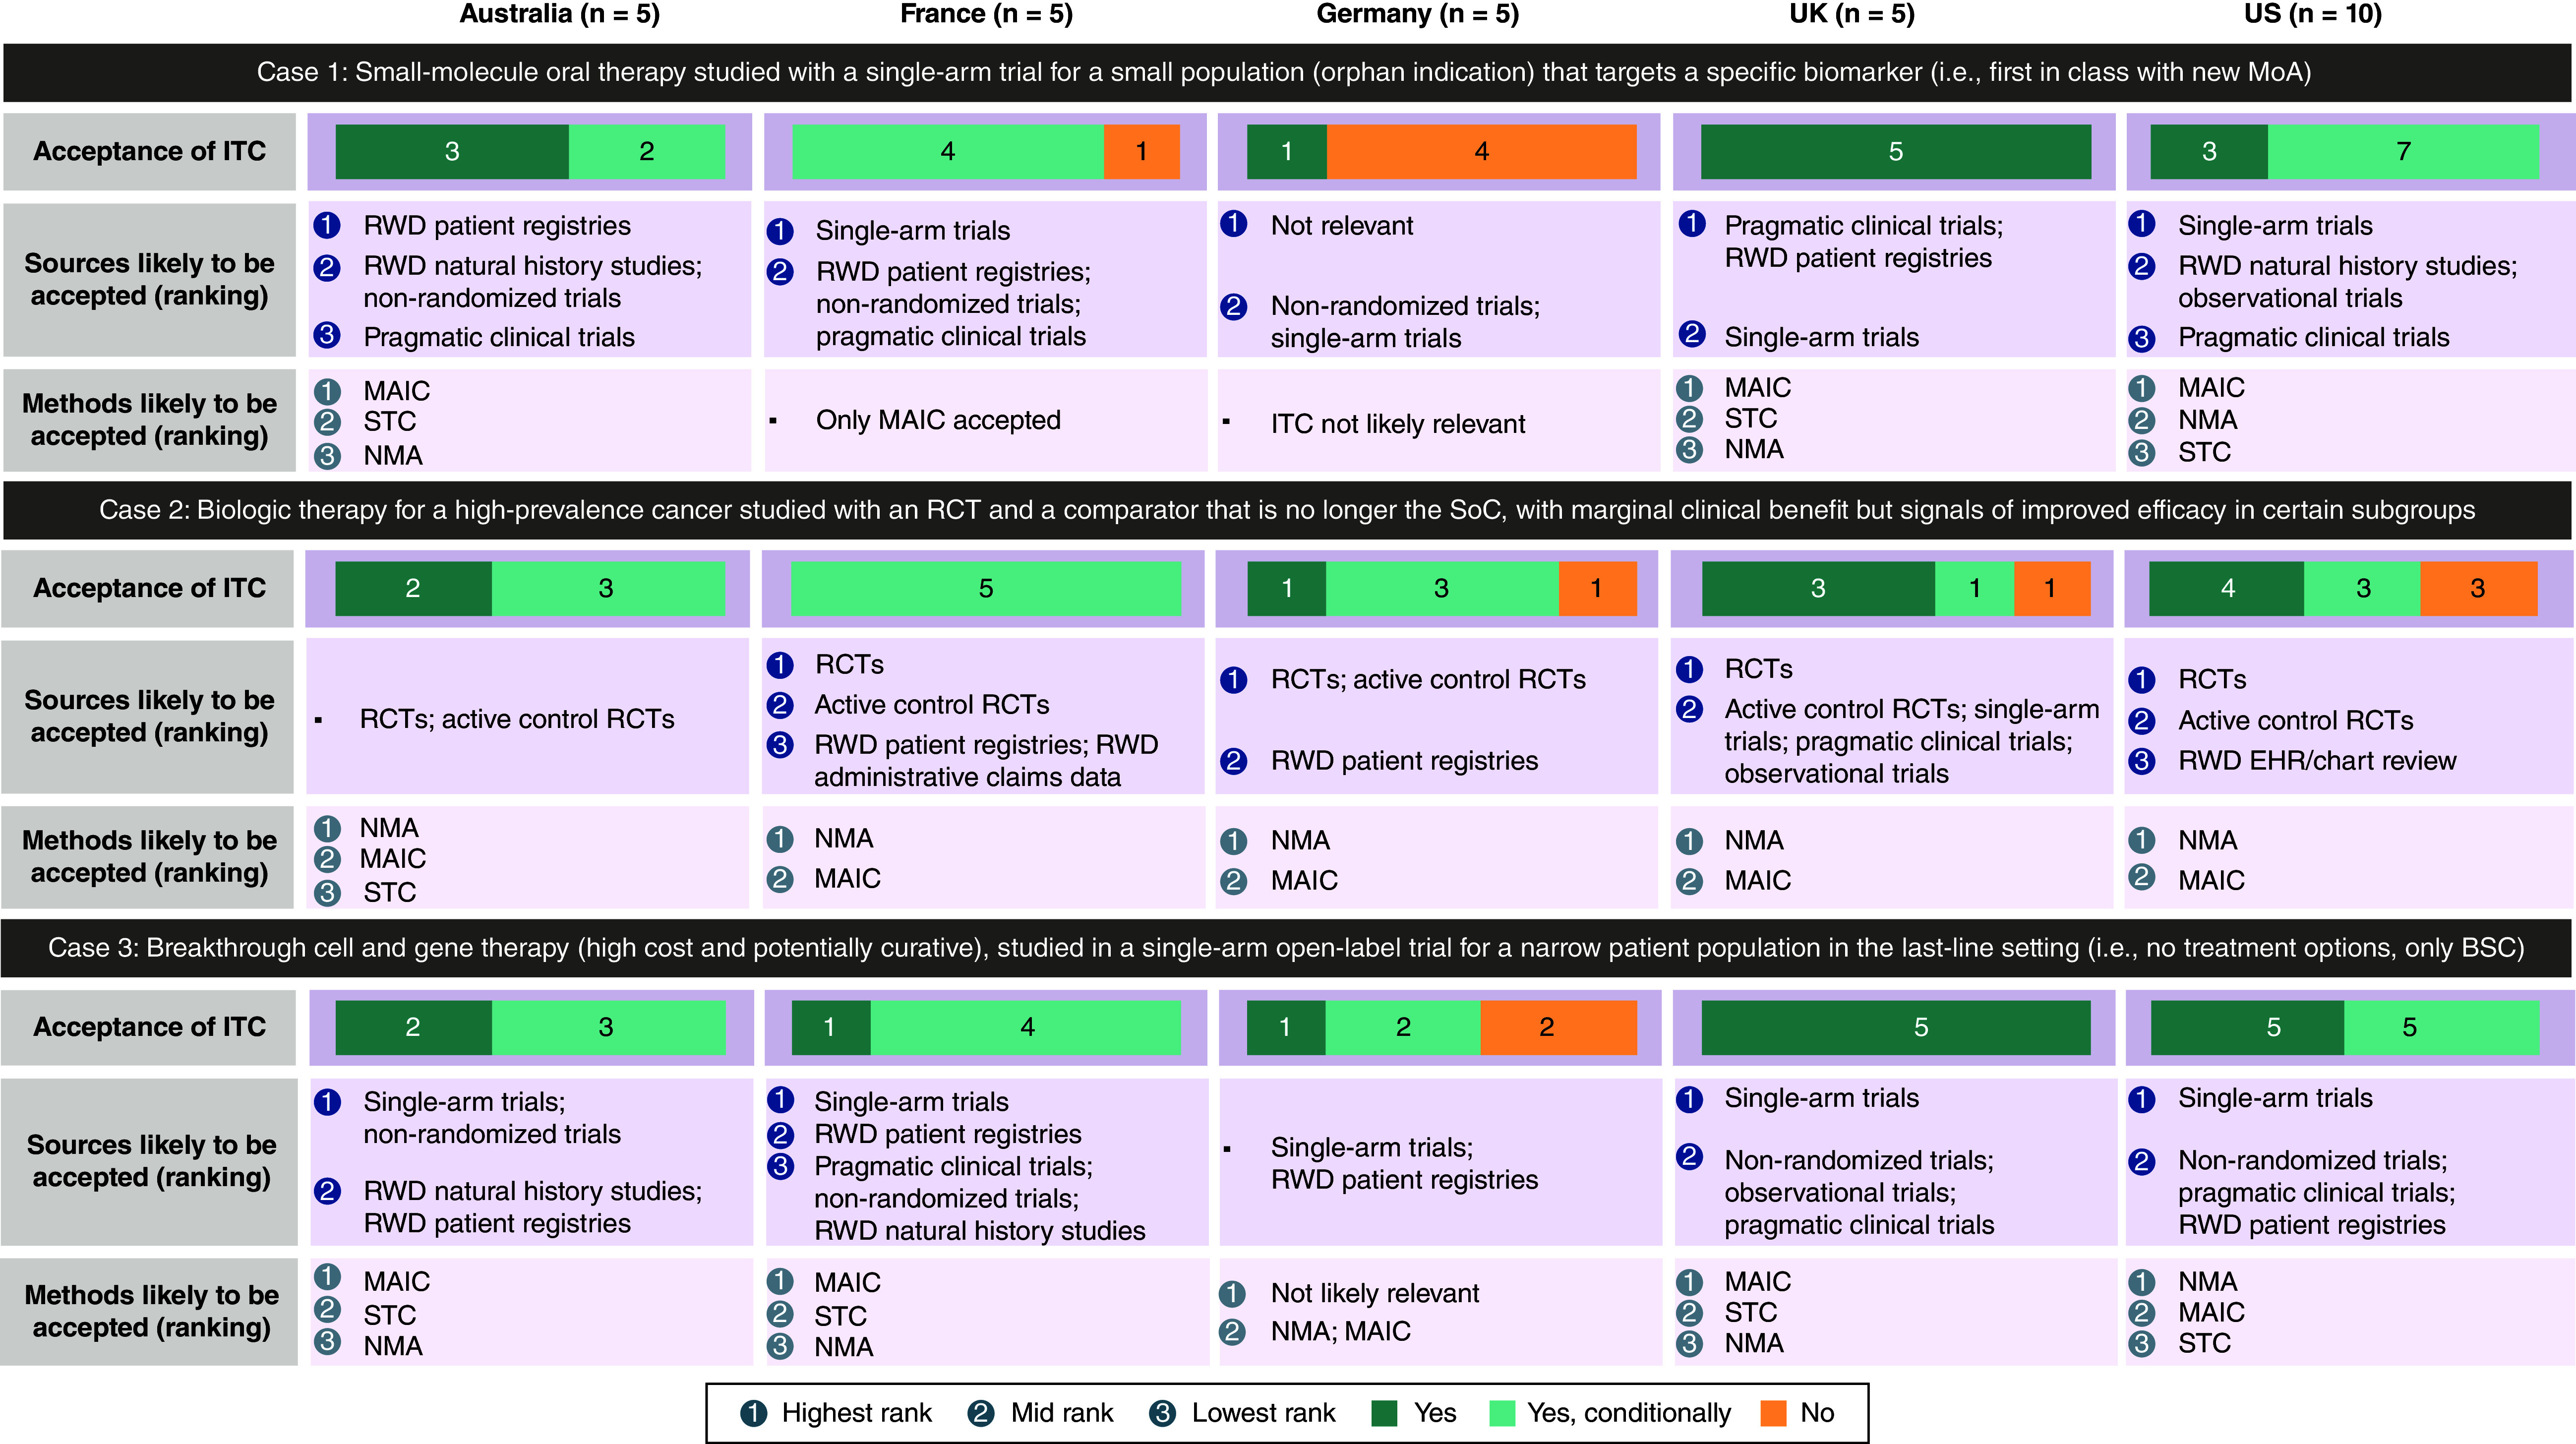Click US Case 3 rank 2 badge beside 'Non-randomized trials; pragmatic clinical trials'
Screen dimensions: 2576x1444
[2142, 1161]
